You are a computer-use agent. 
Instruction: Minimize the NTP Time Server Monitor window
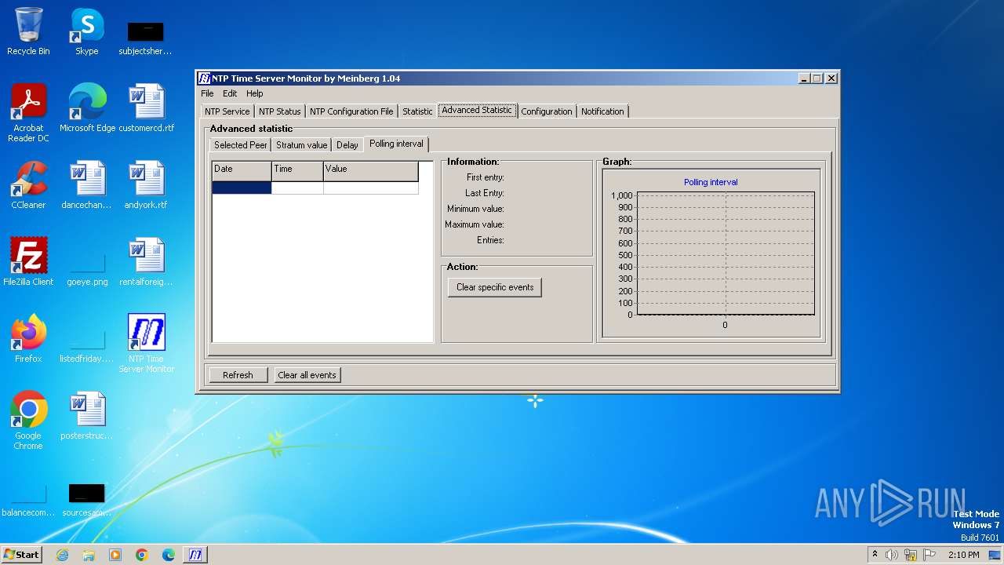(804, 78)
